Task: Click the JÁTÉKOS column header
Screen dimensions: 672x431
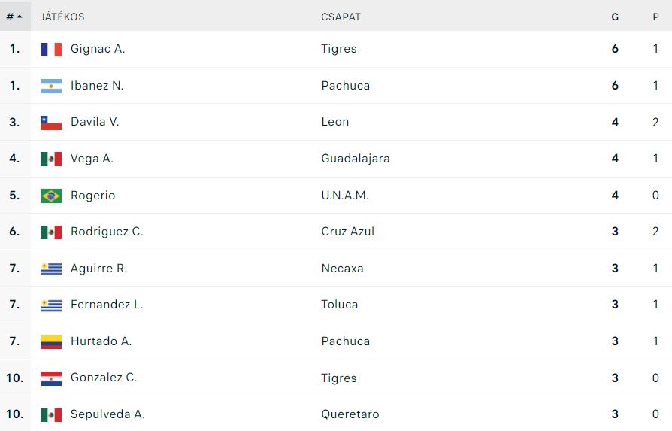Action: [x=62, y=17]
